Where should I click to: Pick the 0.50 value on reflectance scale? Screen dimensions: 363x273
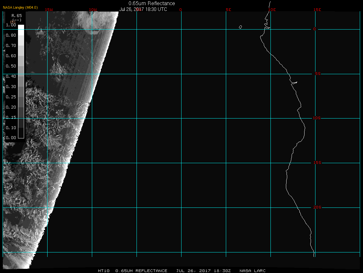[11, 66]
